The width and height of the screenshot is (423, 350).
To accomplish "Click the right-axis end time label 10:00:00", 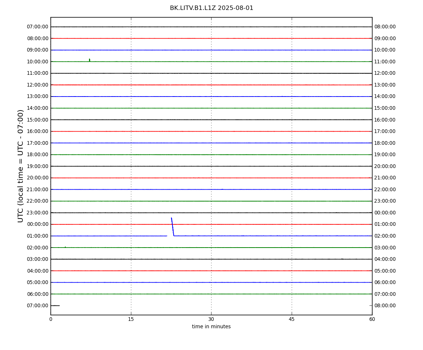I will point(385,50).
